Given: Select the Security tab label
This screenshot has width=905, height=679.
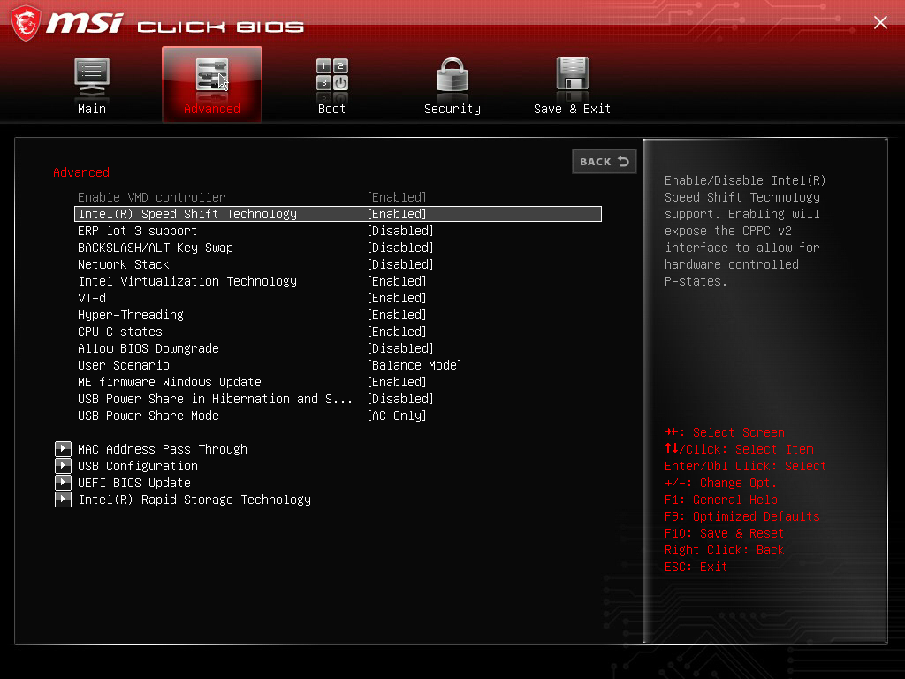Looking at the screenshot, I should click(452, 109).
